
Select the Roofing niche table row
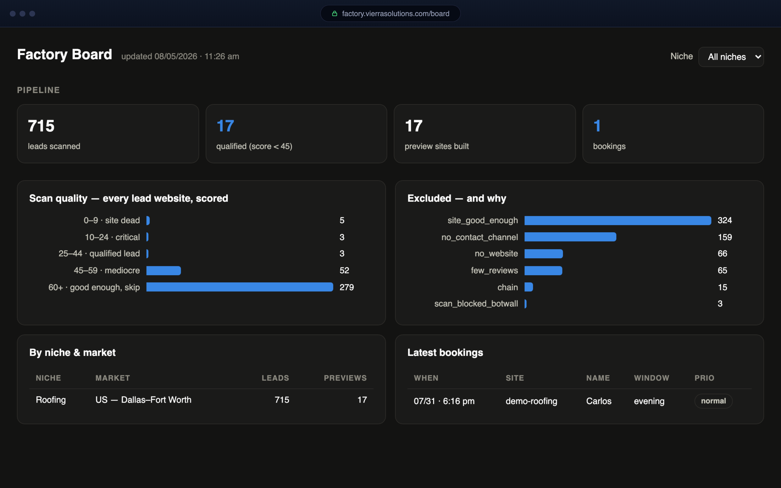201,400
